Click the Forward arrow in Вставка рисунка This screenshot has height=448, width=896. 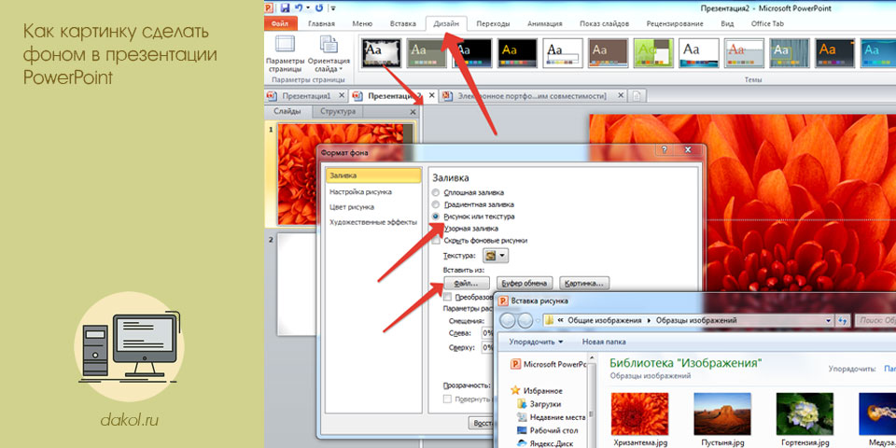pyautogui.click(x=525, y=320)
